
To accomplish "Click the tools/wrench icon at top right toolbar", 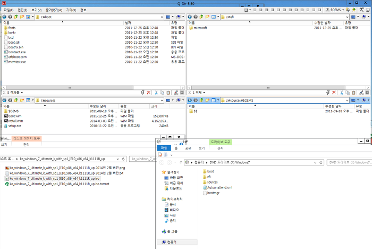I will [361, 10].
